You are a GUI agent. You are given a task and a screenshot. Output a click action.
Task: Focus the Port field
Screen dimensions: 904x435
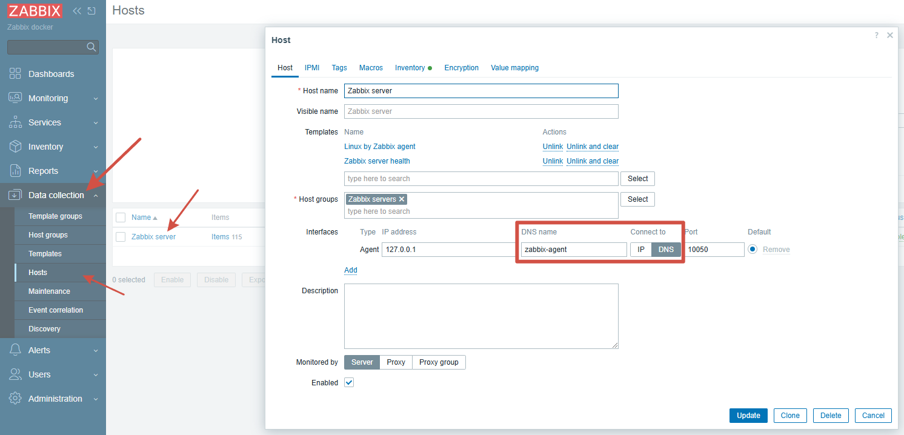[x=714, y=250]
